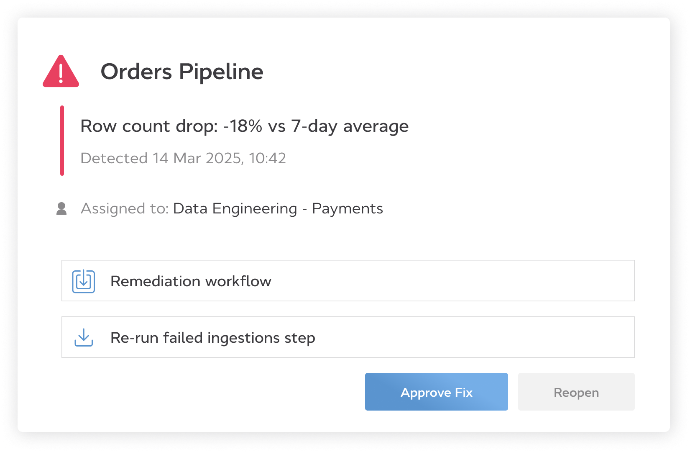Click the red severity bar beside the alert
Image resolution: width=690 pixels, height=452 pixels.
(x=62, y=141)
